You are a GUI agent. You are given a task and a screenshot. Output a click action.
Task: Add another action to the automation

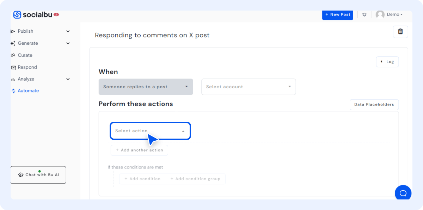pos(139,150)
